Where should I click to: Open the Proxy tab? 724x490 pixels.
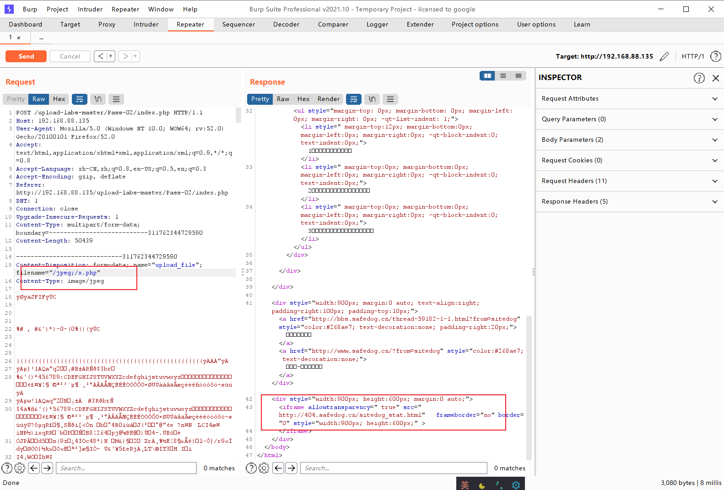coord(107,25)
